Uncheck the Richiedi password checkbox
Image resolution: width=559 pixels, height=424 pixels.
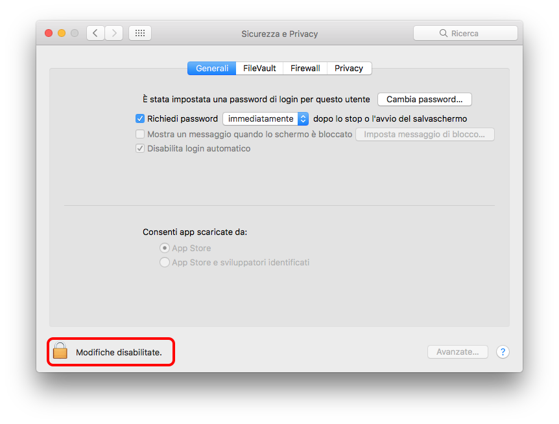139,119
